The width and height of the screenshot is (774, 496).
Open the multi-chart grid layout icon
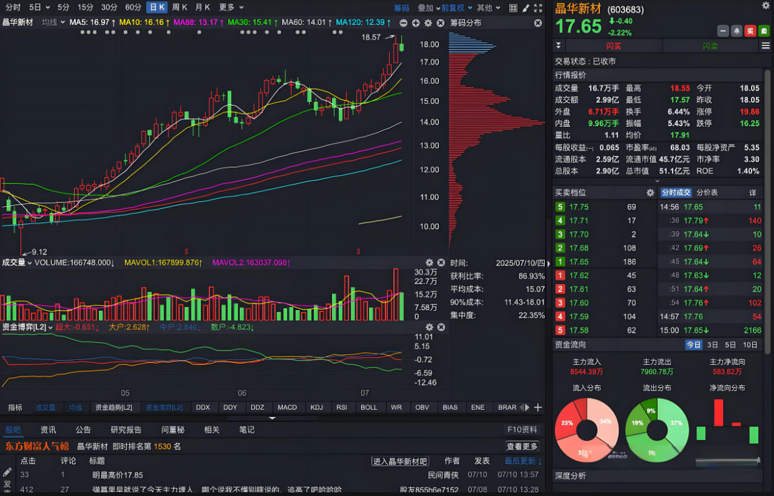click(514, 7)
